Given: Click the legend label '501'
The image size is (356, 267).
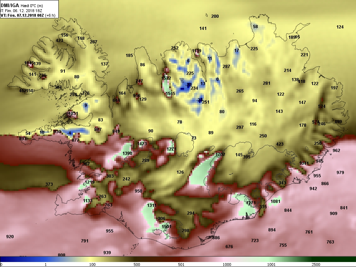Looking at the screenshot, I should click(181, 265).
